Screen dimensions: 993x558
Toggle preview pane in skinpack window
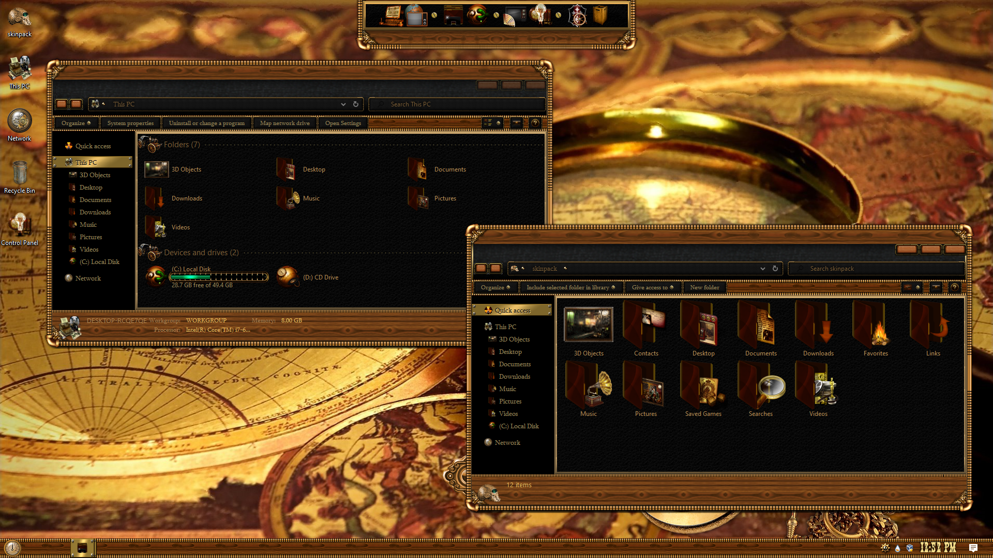pyautogui.click(x=936, y=287)
